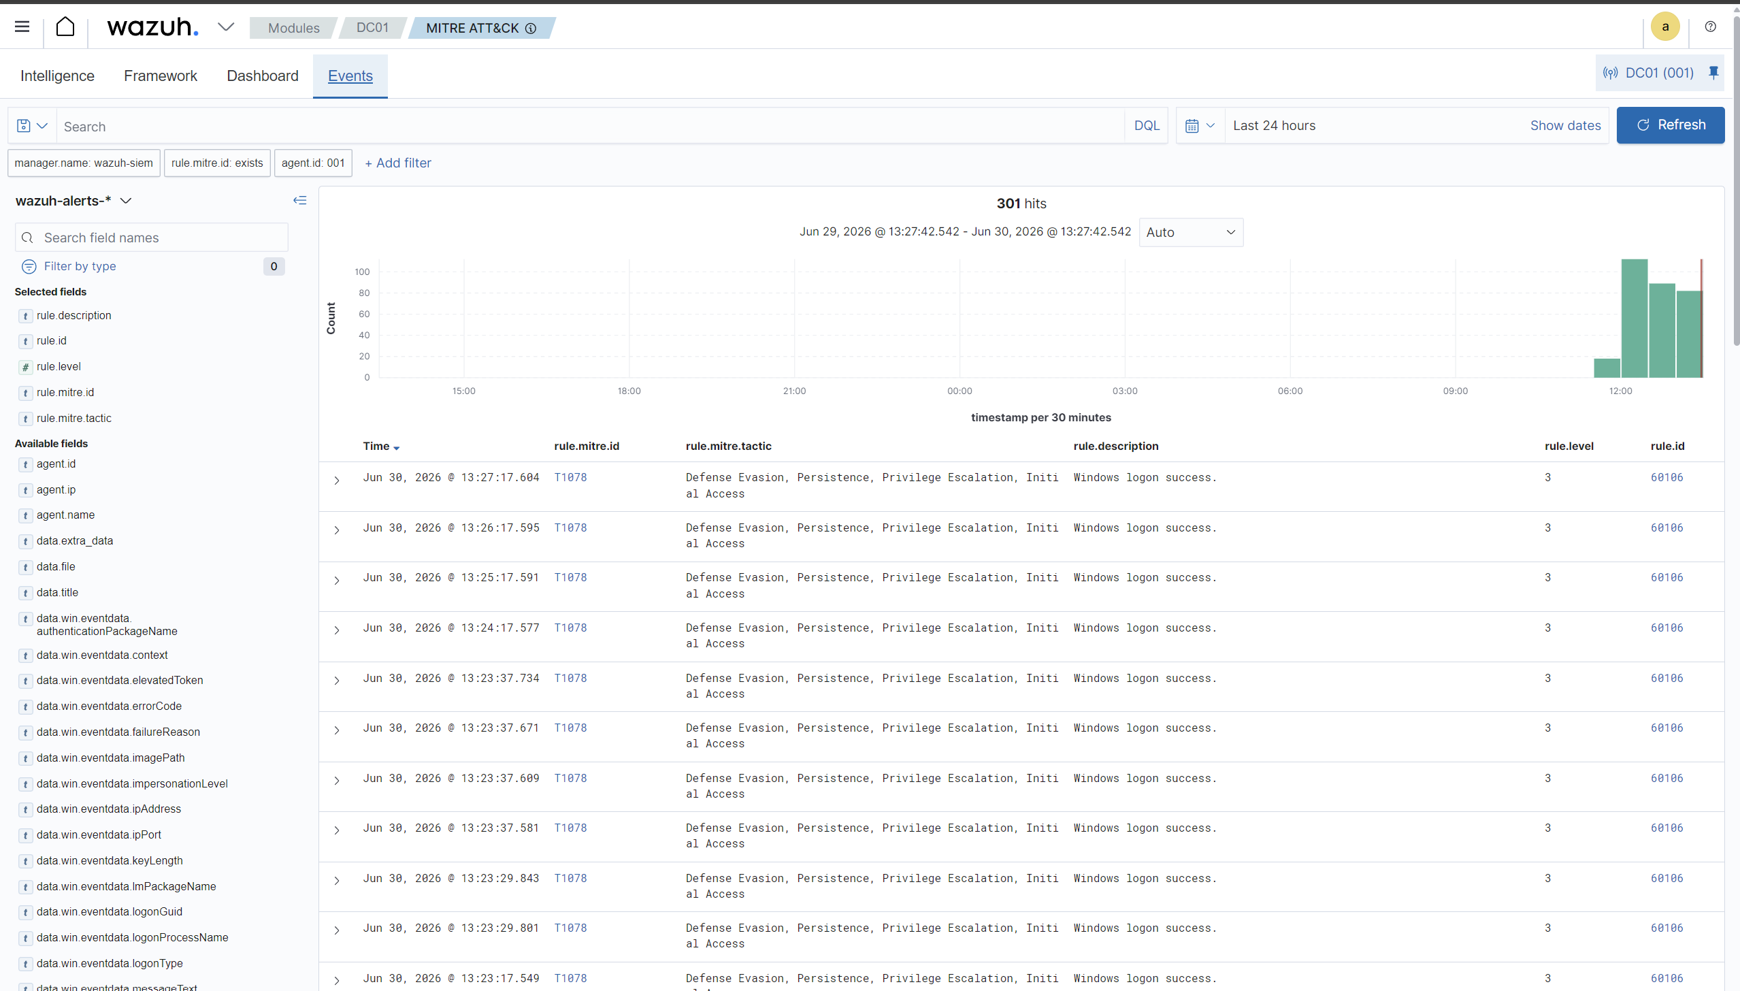
Task: Open the help icon in header
Action: [1710, 27]
